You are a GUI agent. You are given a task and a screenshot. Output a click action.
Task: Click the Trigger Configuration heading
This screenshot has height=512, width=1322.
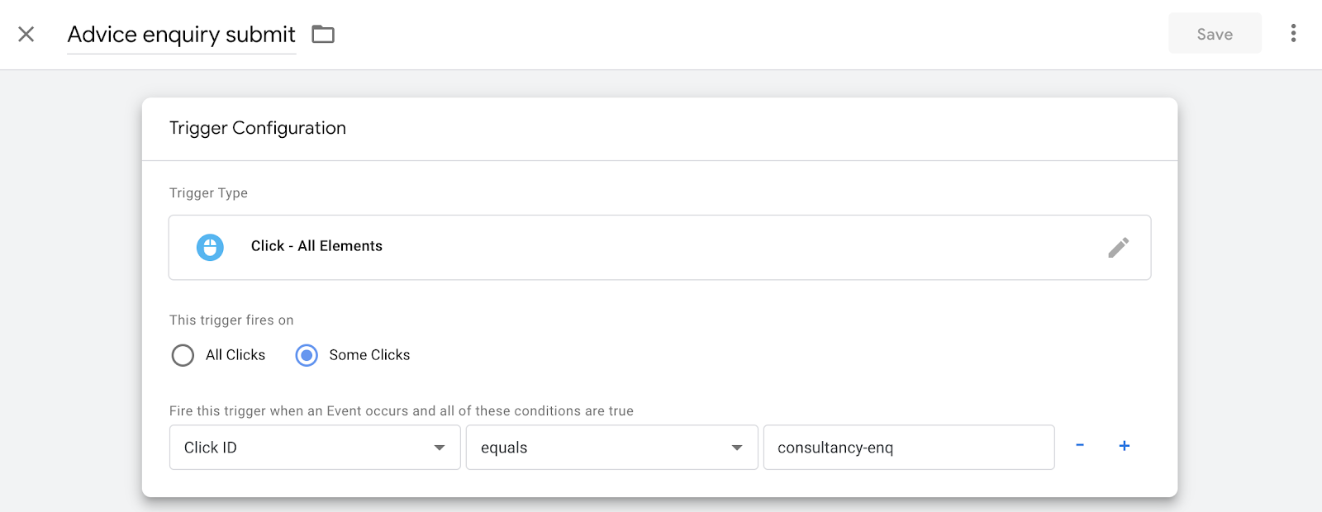(x=258, y=128)
